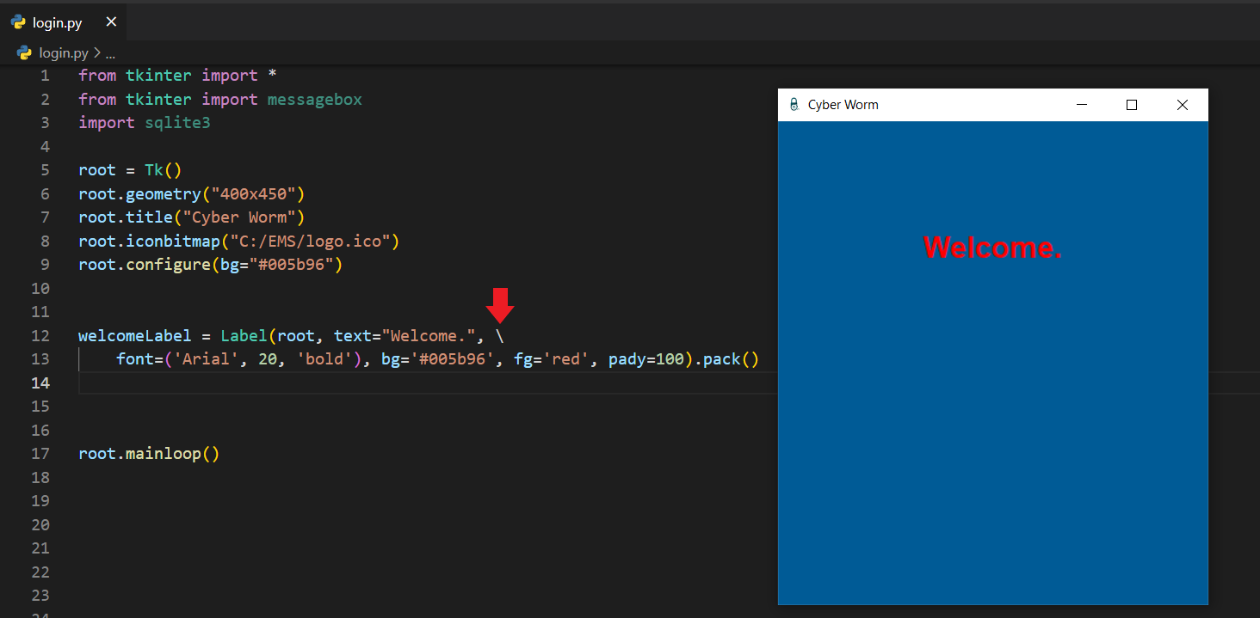
Task: Click the Cyber Worm window's feather icon
Action: pos(794,105)
